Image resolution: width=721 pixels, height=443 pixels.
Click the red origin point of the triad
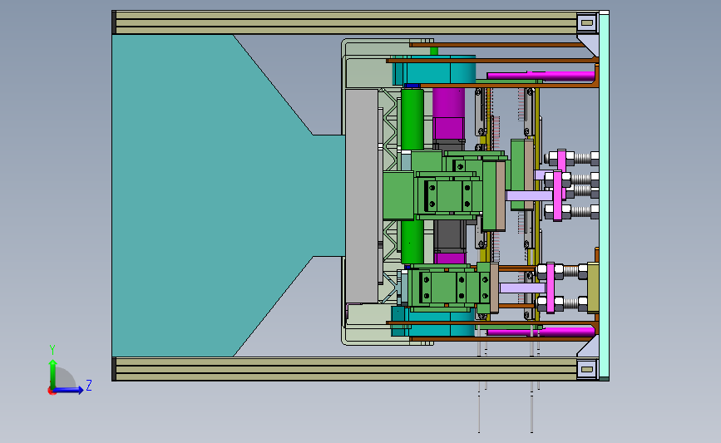click(52, 391)
